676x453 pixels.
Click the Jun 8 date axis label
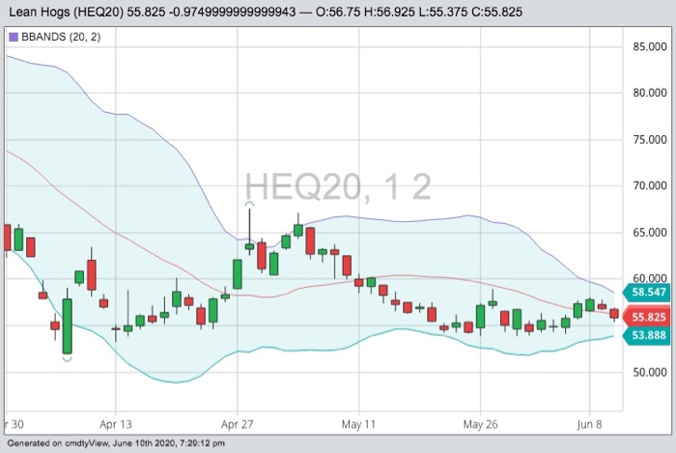(589, 425)
